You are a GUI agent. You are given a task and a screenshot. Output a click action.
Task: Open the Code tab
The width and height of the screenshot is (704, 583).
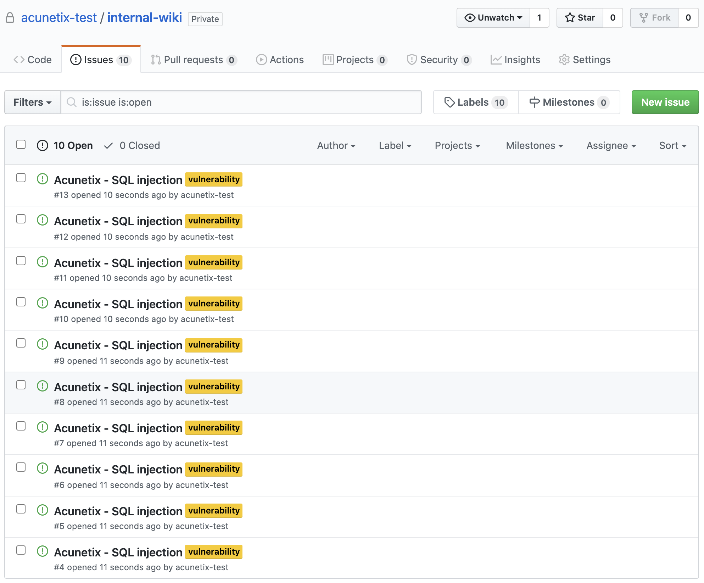34,59
